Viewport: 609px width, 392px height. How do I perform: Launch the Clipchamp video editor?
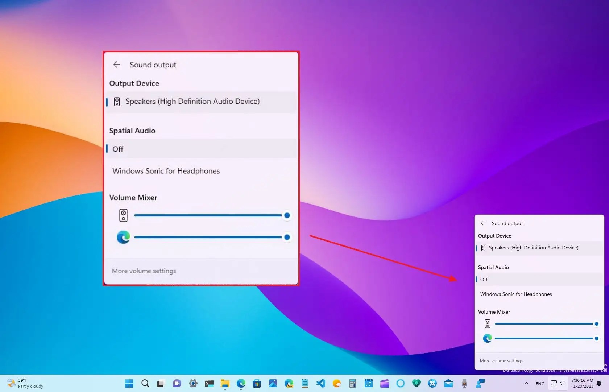tap(384, 383)
